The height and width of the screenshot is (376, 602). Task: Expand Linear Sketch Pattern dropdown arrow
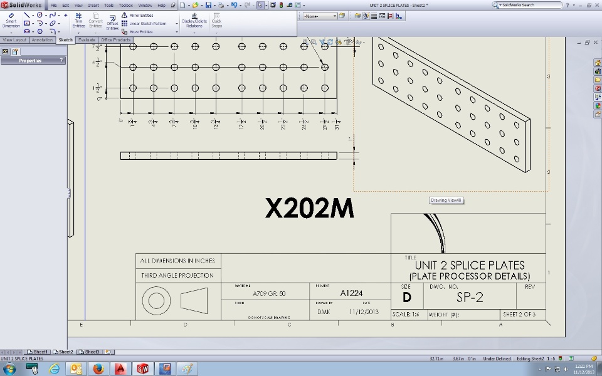tap(177, 24)
